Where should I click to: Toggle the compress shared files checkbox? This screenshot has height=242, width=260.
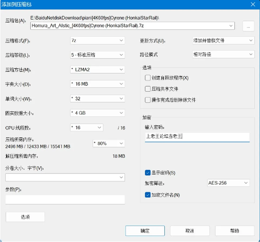[x=148, y=89]
